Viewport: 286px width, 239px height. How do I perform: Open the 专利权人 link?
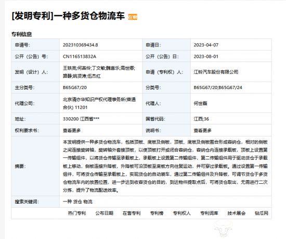(181, 213)
